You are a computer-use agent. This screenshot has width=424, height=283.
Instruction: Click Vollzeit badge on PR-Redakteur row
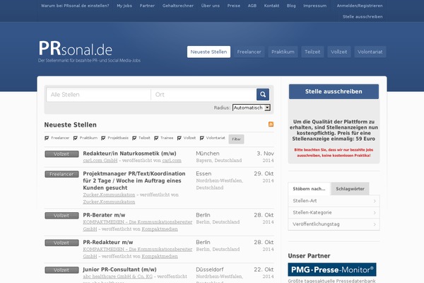coord(61,243)
